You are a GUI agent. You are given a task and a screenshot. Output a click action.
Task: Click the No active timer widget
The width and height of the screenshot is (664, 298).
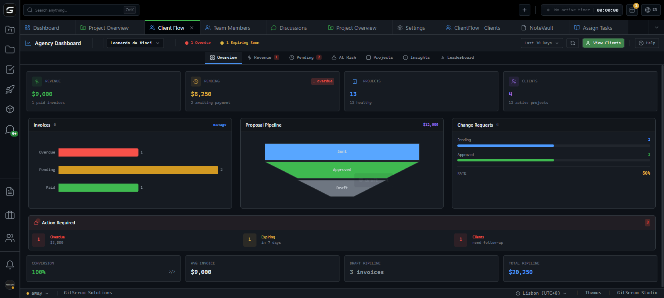pyautogui.click(x=582, y=10)
